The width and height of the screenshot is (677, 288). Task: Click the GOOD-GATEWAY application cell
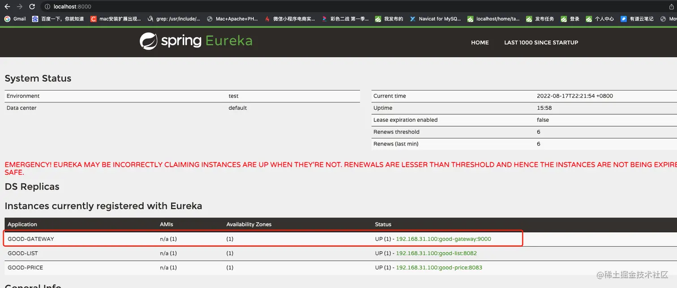[x=30, y=239]
